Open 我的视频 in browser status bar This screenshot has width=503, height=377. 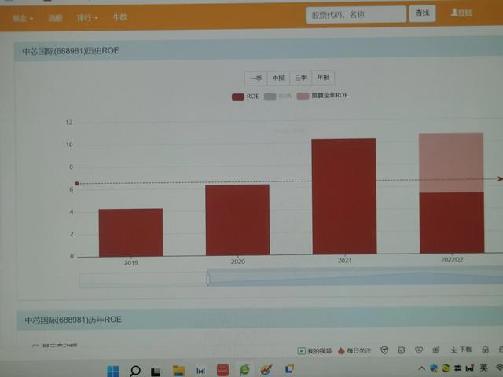(x=314, y=351)
